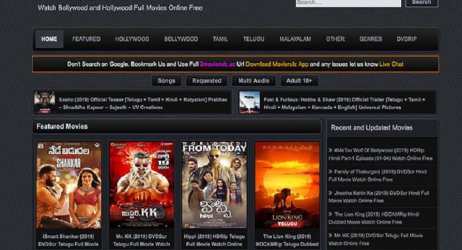Screen dimensions: 462x250
Task: Open Fast & Furious Hobbs & Shaw trailer link
Action: 344,103
